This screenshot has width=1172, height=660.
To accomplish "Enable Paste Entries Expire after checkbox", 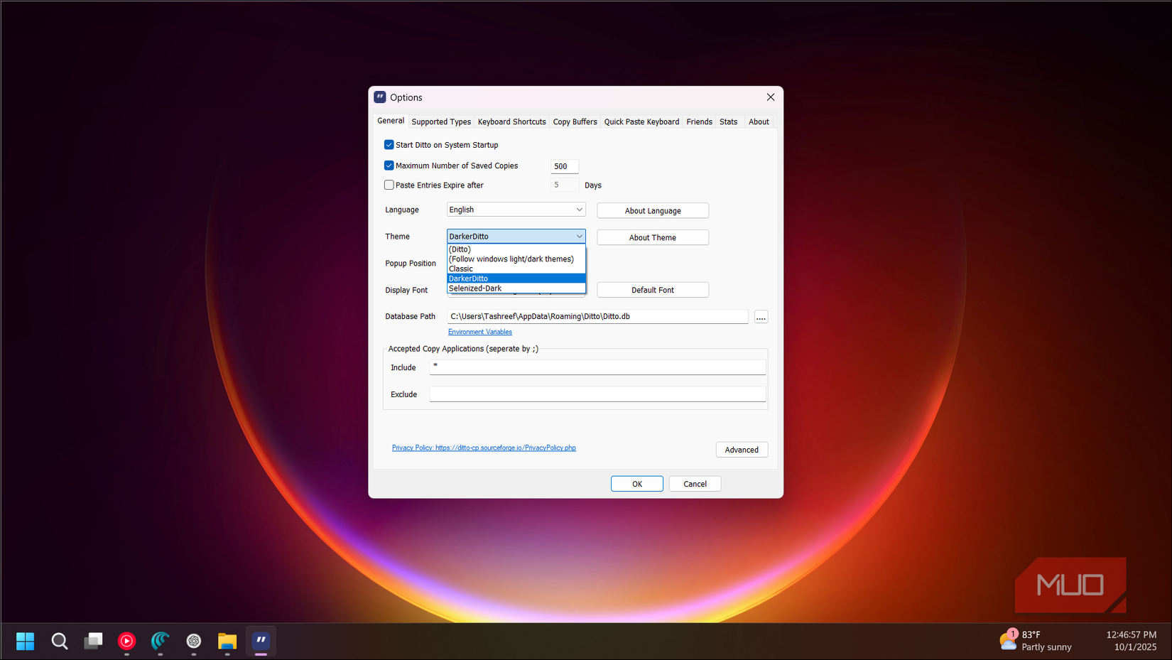I will [x=389, y=185].
